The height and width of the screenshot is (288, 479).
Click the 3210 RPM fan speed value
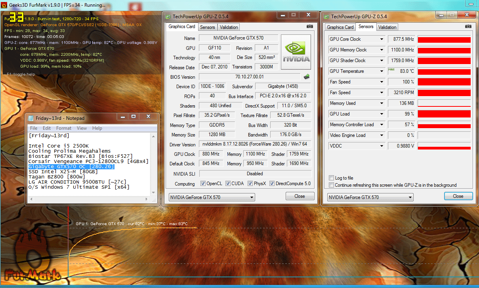[x=401, y=93]
